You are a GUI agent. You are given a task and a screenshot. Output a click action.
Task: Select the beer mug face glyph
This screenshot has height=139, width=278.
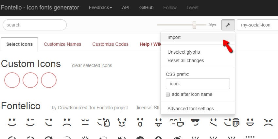coord(232,123)
